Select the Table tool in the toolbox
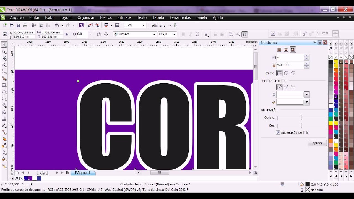Viewport: 354px width, 199px height. (4, 119)
